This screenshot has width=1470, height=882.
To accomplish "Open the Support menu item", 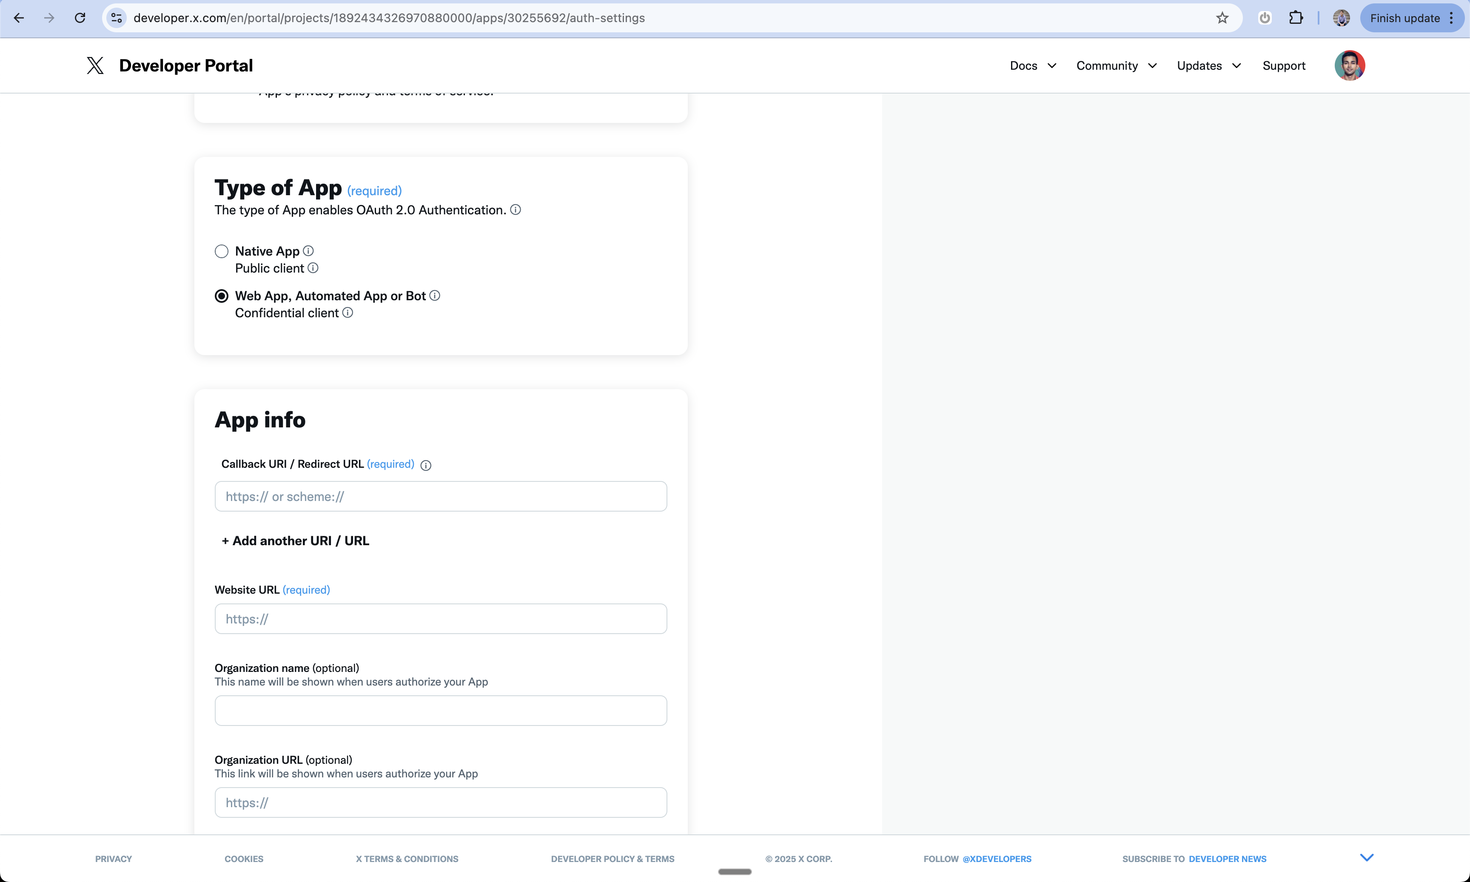I will (x=1283, y=65).
